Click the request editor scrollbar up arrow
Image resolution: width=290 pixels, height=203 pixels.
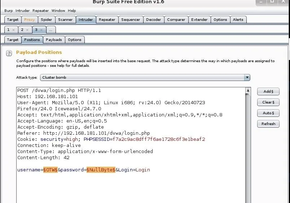248,91
